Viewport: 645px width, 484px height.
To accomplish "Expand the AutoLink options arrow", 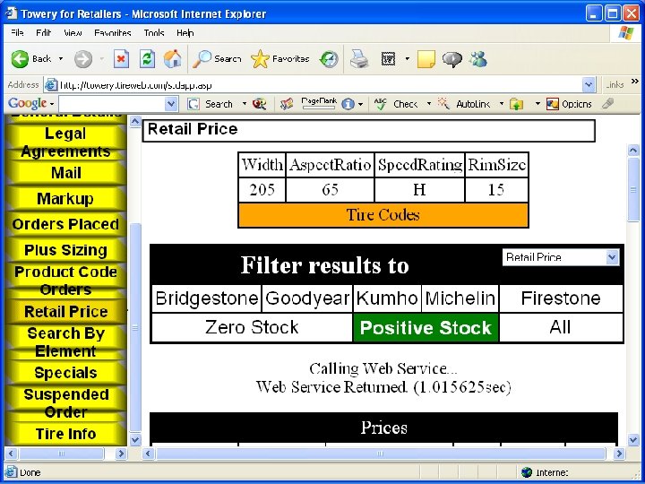I will pyautogui.click(x=502, y=104).
